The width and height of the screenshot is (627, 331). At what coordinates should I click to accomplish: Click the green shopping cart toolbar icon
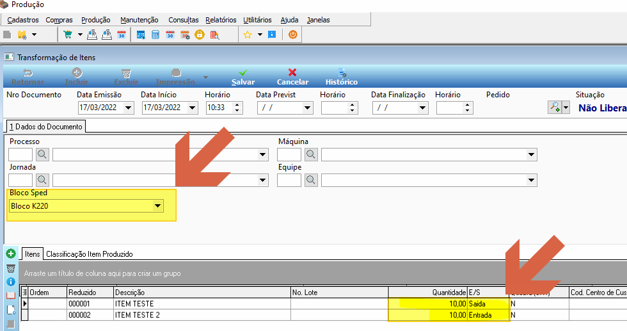[68, 35]
